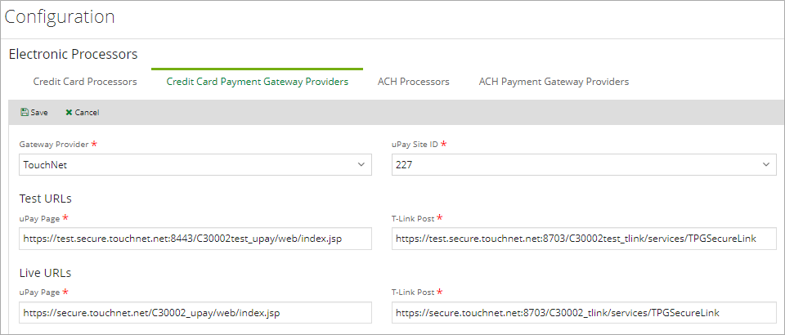
Task: Click the Configuration page heading
Action: pos(60,17)
